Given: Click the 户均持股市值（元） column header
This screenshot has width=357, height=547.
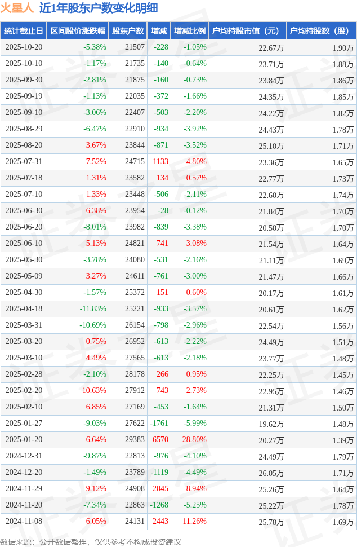Looking at the screenshot, I should (x=248, y=31).
